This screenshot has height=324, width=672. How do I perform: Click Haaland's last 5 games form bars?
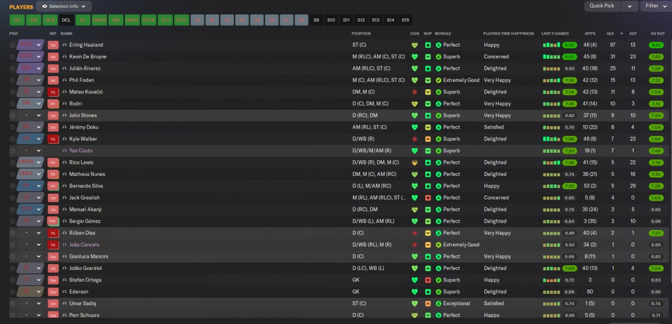pos(551,45)
